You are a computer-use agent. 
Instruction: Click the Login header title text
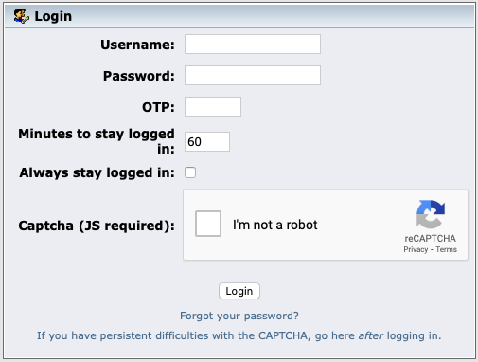[x=53, y=16]
